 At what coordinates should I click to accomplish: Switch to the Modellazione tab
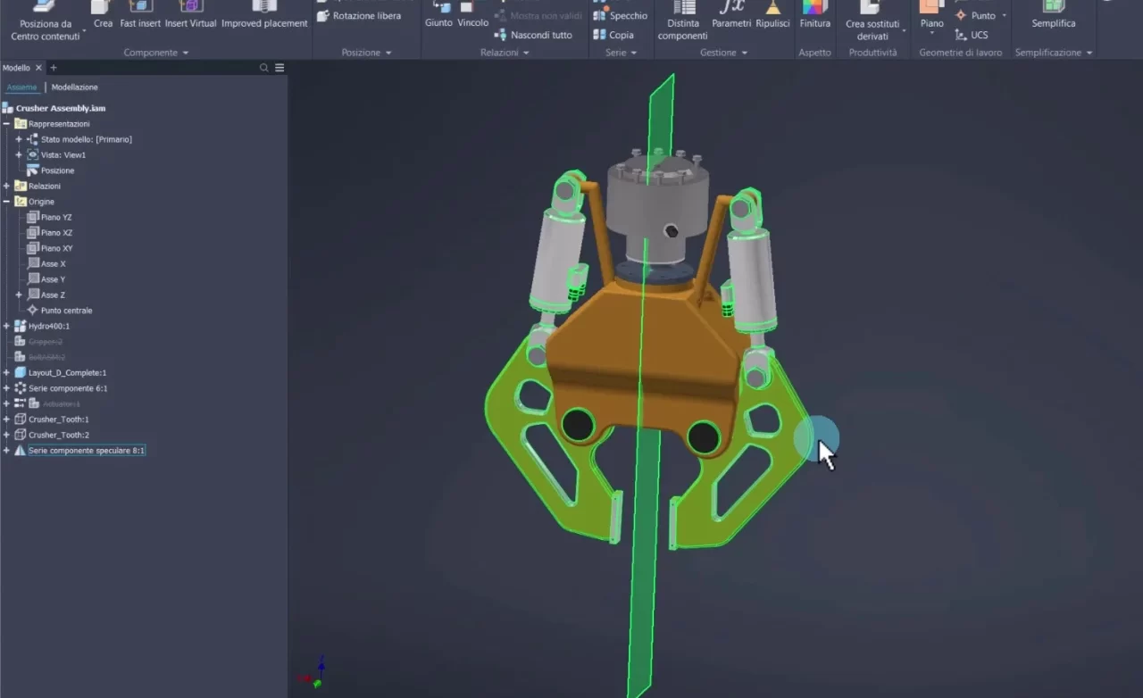pos(74,87)
